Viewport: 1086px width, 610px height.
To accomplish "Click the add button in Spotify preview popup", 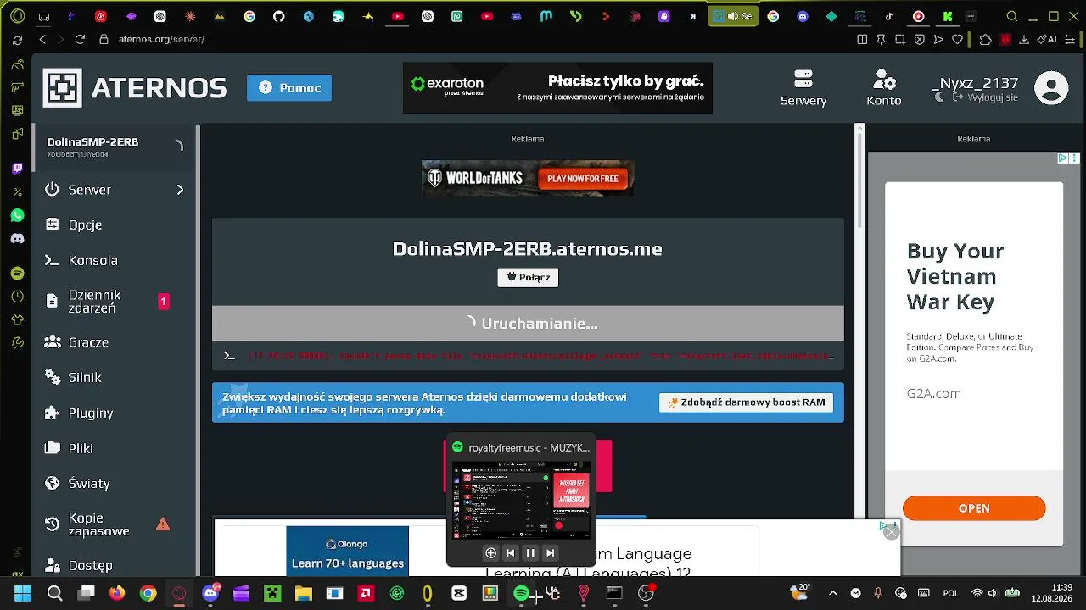I will tap(490, 553).
